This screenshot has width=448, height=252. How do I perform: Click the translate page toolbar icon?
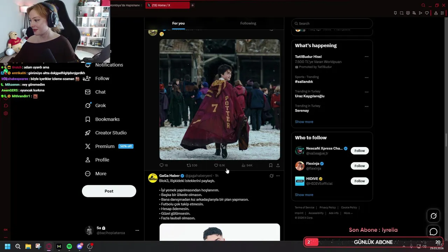coord(414,13)
